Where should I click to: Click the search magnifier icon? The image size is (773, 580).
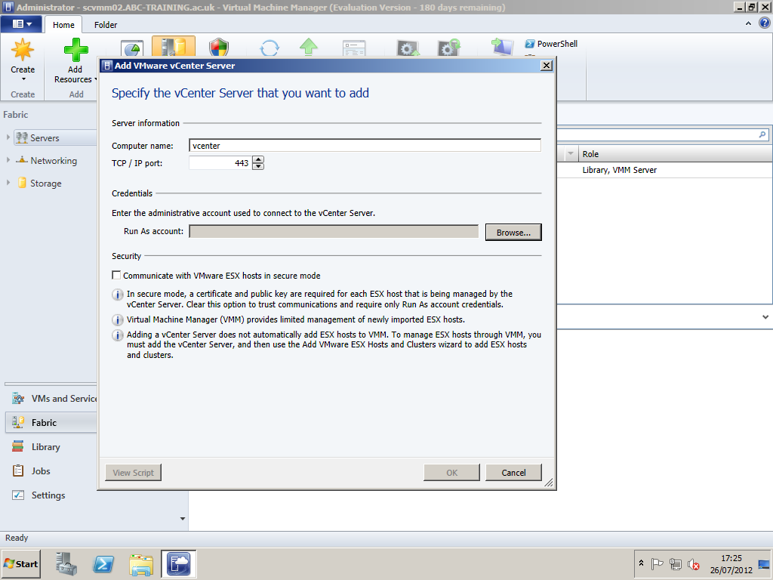762,134
